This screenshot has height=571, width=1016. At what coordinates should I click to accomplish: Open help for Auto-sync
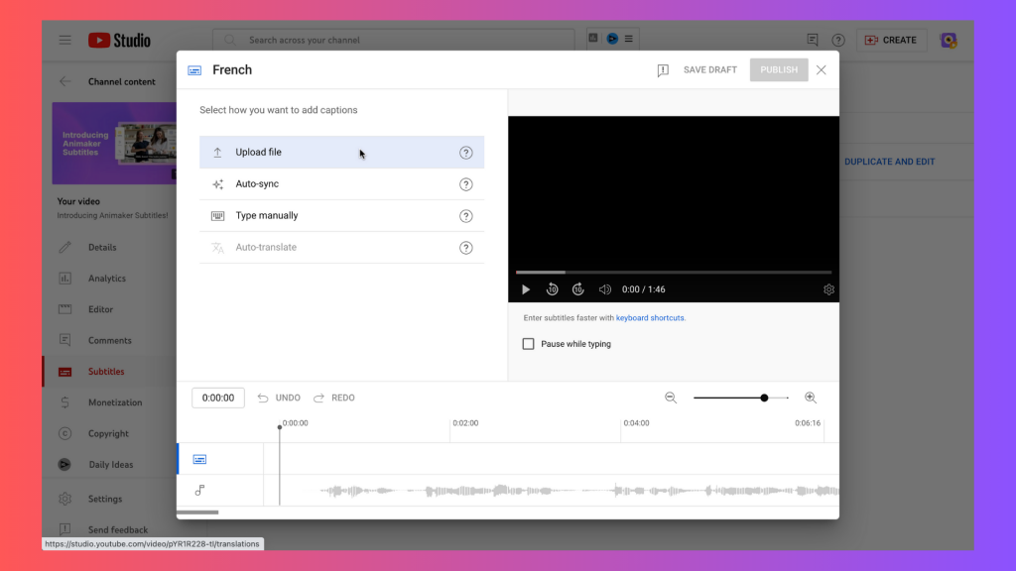pos(466,184)
